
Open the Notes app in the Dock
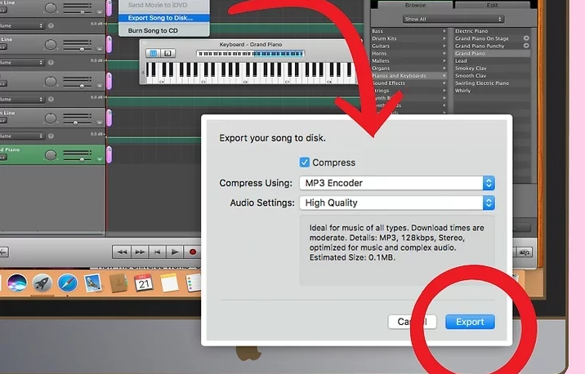pos(169,283)
